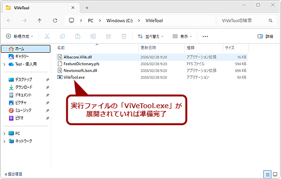281x179 pixels.
Task: Click the Albacore.ViVe.dll file icon
Action: 60,57
